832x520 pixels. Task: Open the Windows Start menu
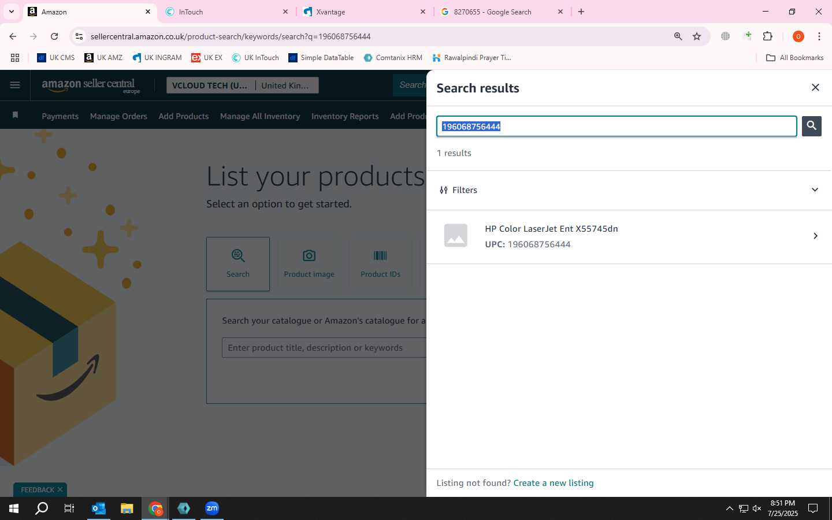(x=14, y=508)
